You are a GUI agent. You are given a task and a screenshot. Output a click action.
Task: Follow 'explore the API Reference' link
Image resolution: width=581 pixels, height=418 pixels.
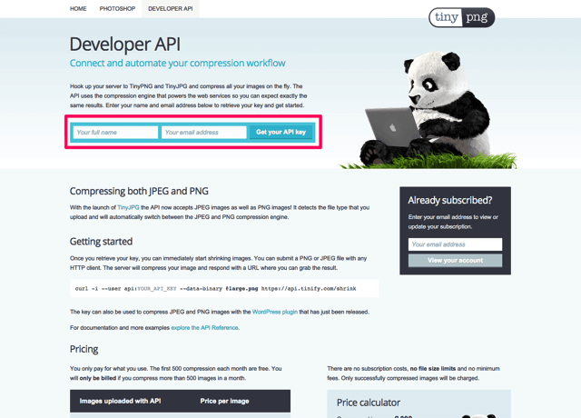(x=204, y=328)
